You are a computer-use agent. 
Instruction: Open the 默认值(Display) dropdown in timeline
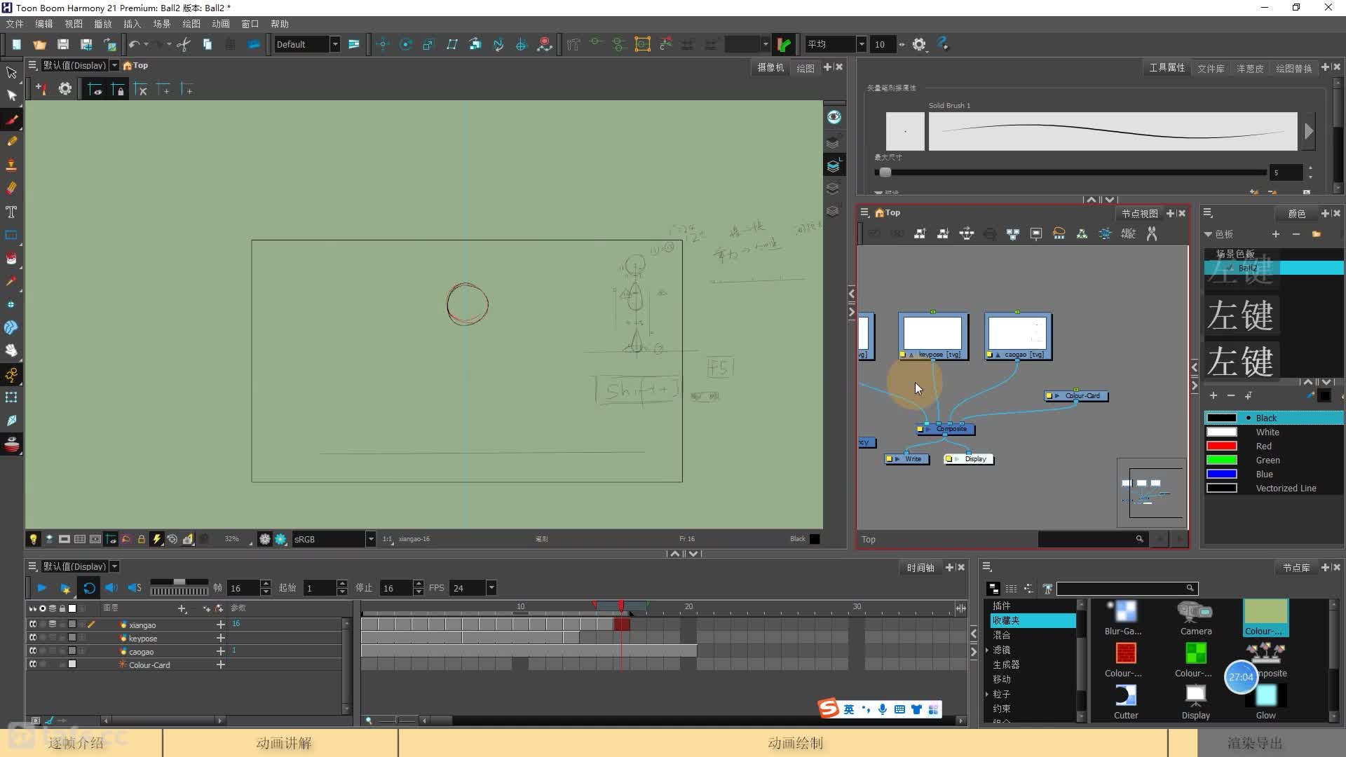pyautogui.click(x=114, y=566)
